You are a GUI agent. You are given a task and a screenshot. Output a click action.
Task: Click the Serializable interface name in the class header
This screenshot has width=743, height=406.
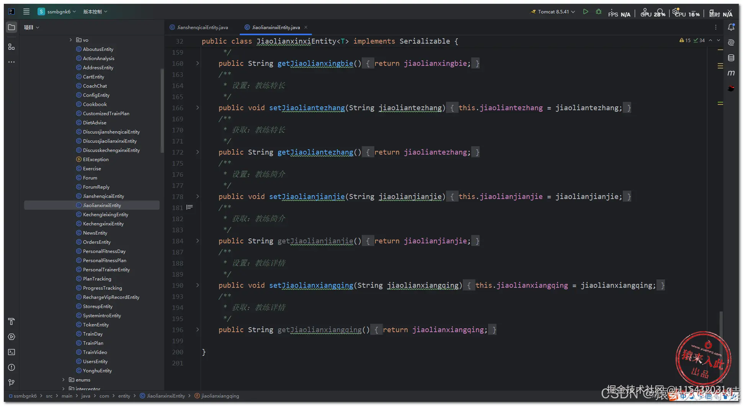coord(425,41)
